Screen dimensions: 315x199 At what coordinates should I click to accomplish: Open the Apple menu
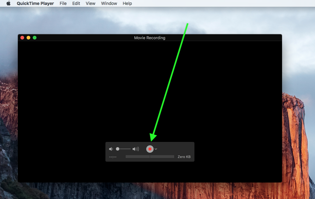[x=8, y=3]
